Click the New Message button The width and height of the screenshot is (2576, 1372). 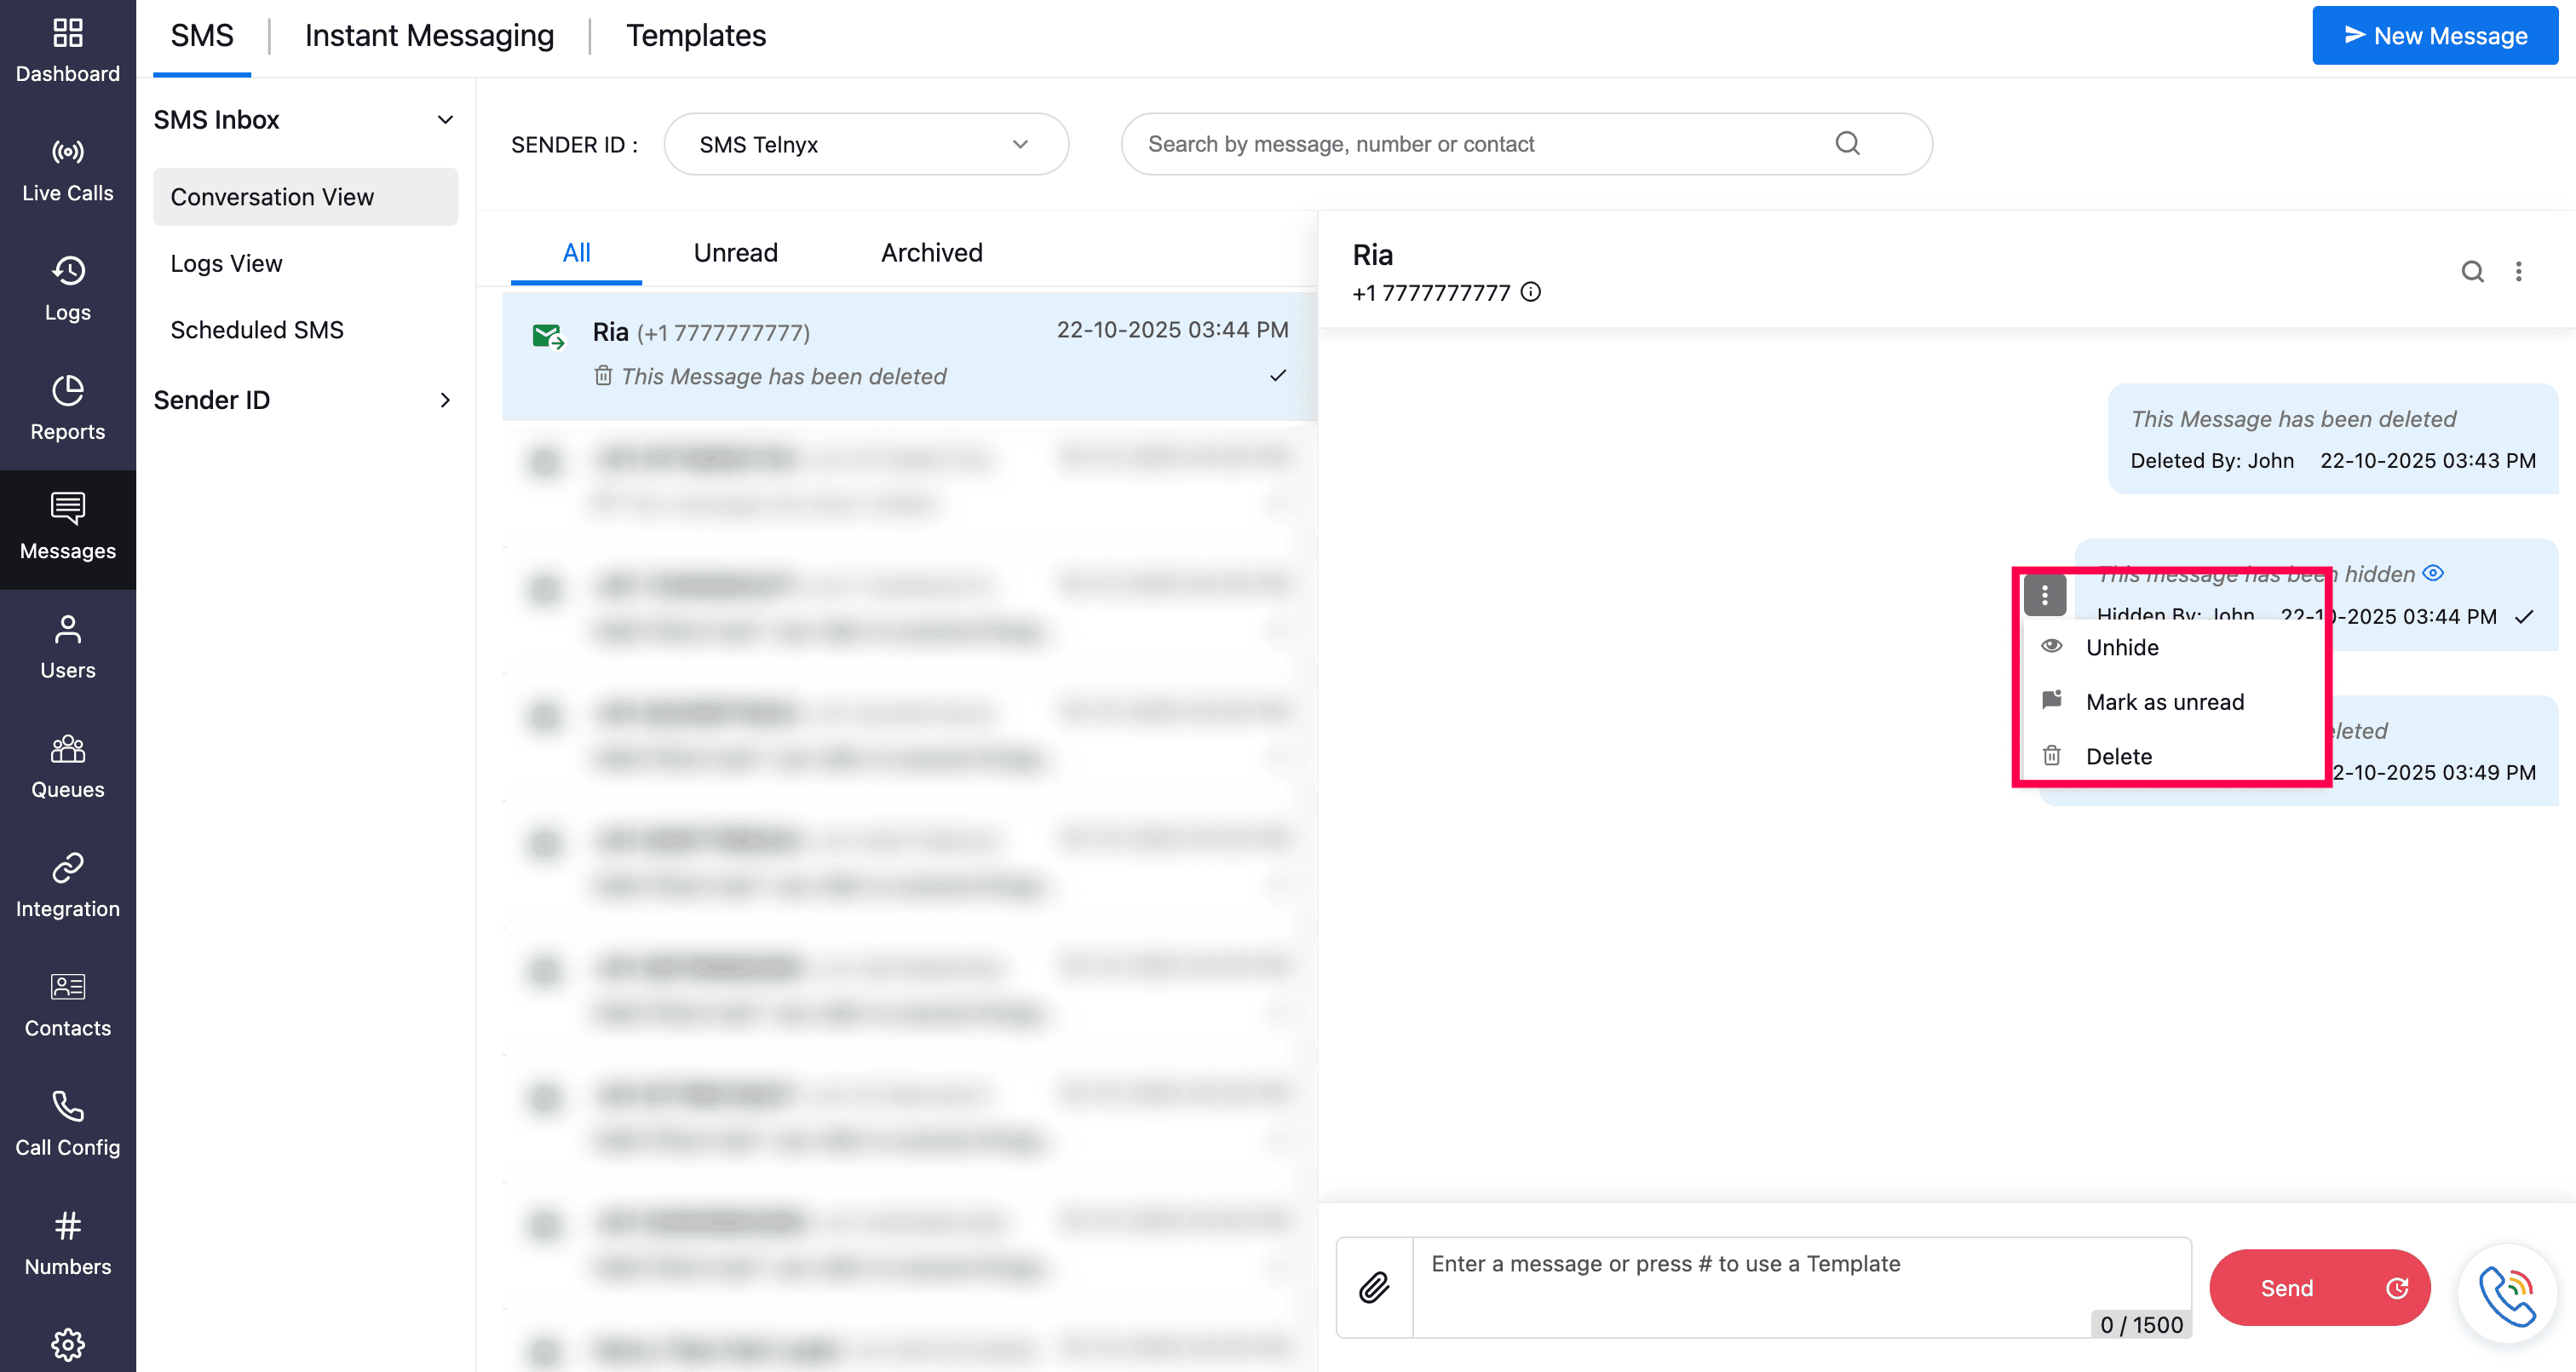2434,36
